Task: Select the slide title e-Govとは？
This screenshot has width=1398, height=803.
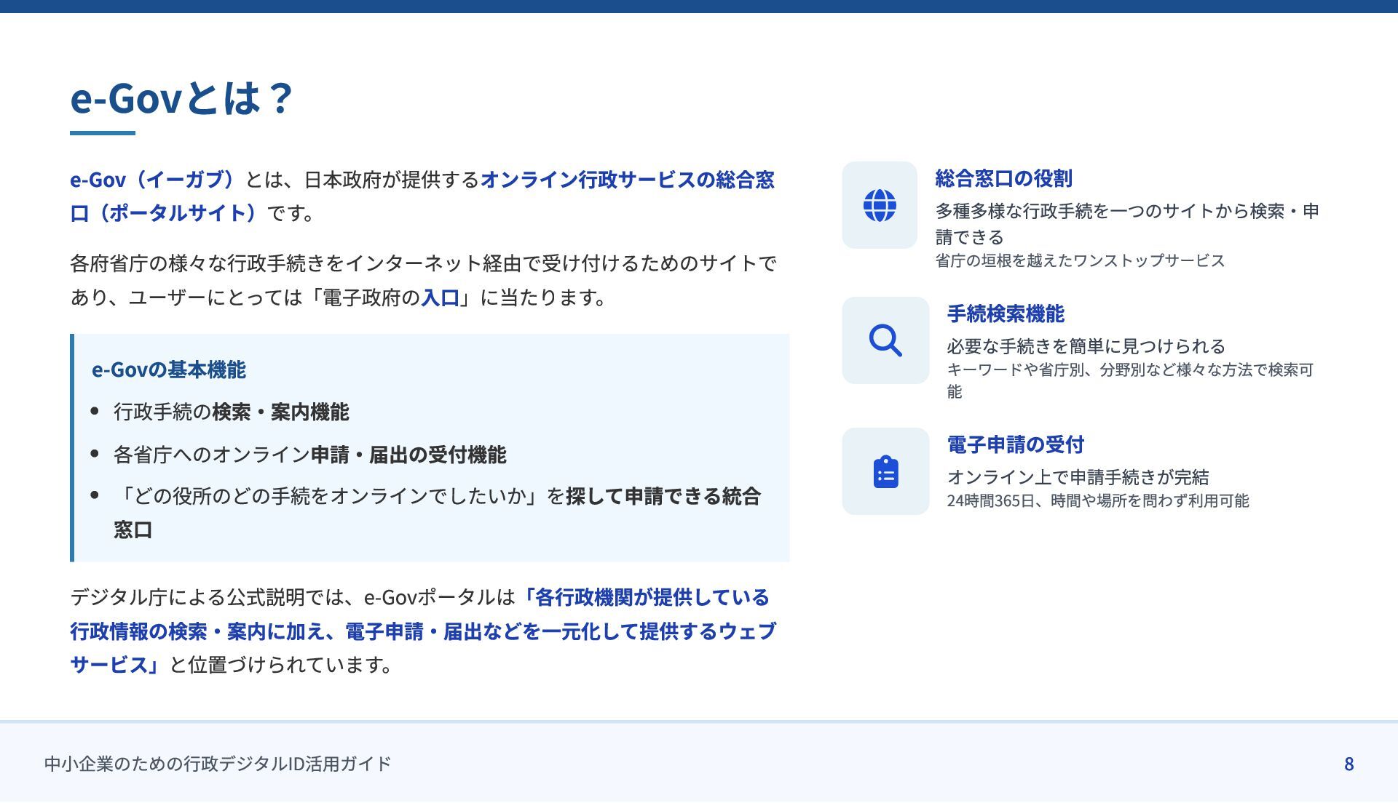Action: (181, 97)
